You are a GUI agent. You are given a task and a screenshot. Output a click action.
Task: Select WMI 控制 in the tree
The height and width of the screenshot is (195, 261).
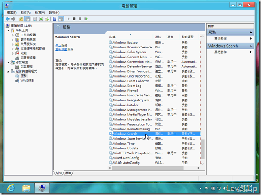pos(27,80)
